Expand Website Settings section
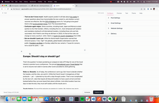Screen dimensions: 159x103 click(132, 28)
